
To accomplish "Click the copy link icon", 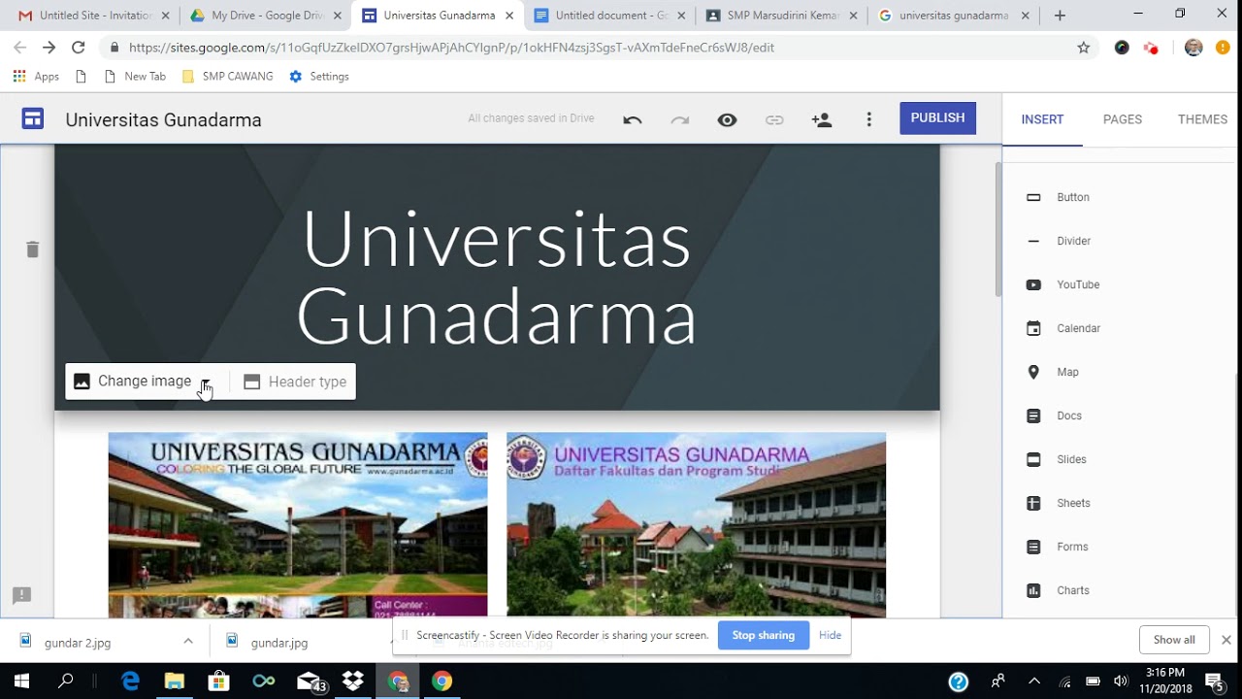I will [774, 119].
